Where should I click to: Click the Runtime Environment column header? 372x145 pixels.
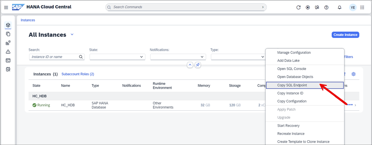point(162,86)
